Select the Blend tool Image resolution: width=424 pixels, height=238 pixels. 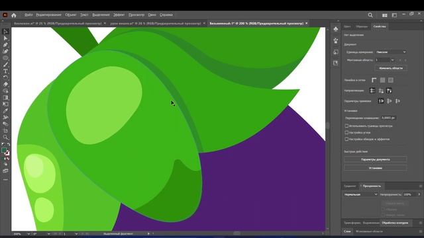coord(5,124)
